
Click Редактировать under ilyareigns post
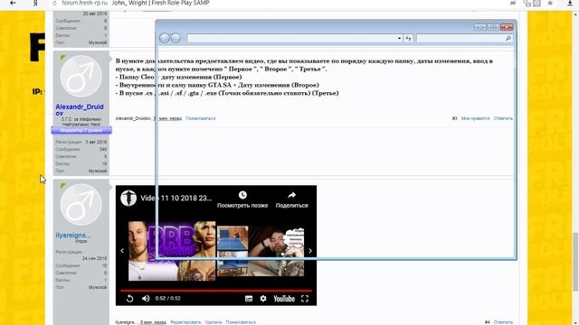[x=185, y=322]
